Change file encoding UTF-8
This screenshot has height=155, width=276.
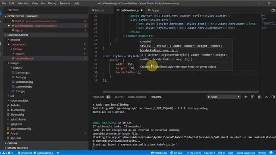click(x=221, y=153)
